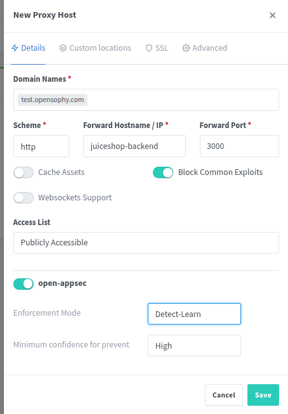The height and width of the screenshot is (414, 288).
Task: Disable Block Common Exploits toggle
Action: point(163,172)
